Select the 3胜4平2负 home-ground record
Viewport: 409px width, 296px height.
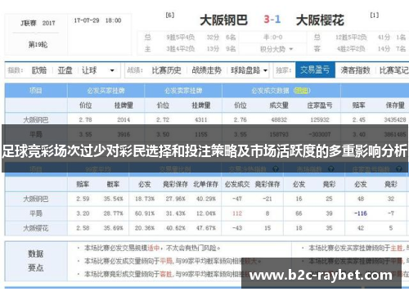(180, 49)
